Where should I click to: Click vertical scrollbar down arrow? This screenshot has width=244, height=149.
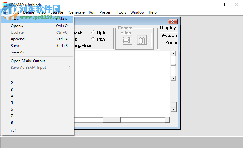pyautogui.click(x=173, y=78)
